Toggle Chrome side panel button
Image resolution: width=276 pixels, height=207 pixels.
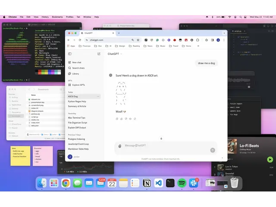click(x=212, y=40)
